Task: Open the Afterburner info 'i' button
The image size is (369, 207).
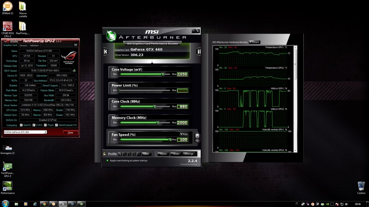Action: tap(199, 52)
